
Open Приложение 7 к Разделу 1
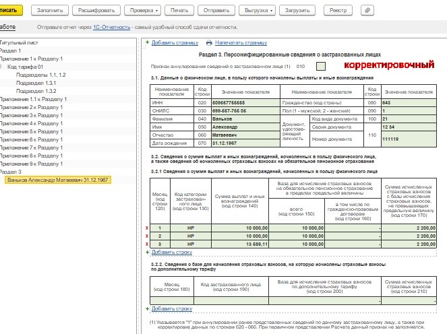32,147
